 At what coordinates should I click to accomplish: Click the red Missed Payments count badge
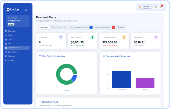[x=114, y=27]
